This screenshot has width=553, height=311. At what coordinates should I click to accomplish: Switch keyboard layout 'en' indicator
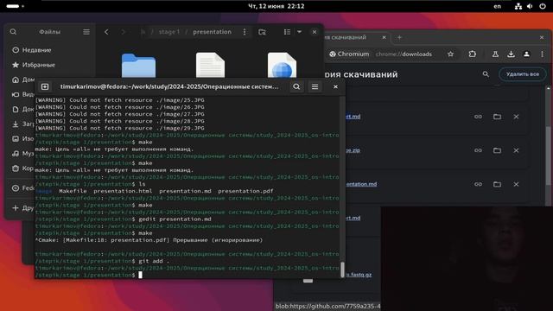(x=498, y=6)
